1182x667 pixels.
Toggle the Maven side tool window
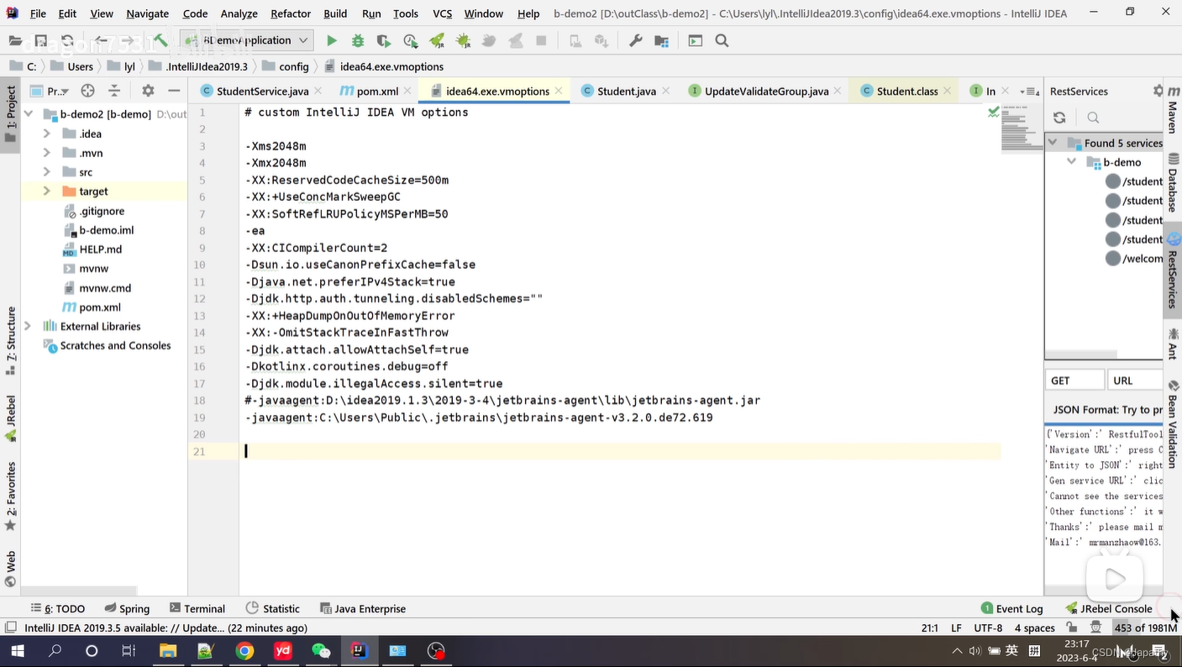1173,112
